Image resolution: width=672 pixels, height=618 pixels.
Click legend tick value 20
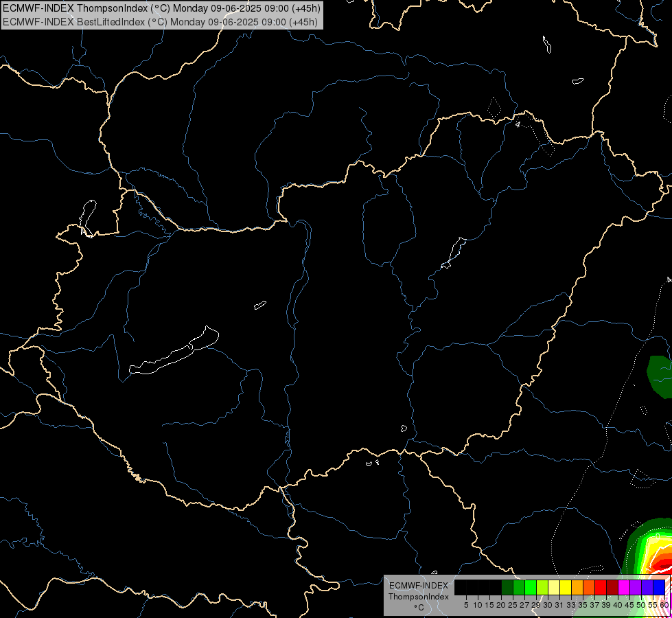tap(501, 605)
